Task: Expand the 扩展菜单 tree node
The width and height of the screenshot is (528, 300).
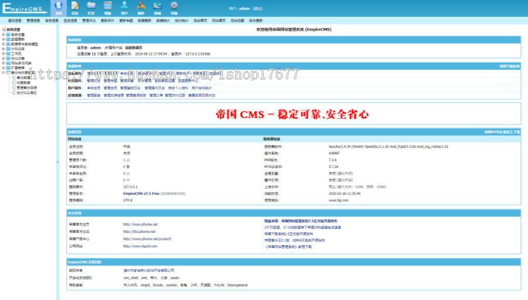Action: pos(4,68)
